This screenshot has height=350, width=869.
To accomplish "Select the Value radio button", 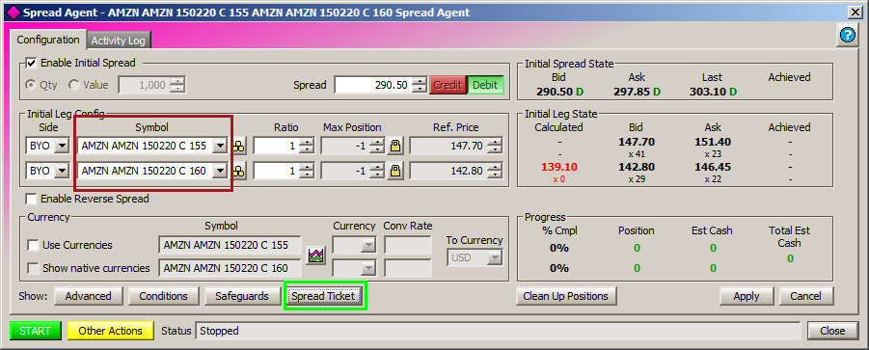I will (x=74, y=85).
